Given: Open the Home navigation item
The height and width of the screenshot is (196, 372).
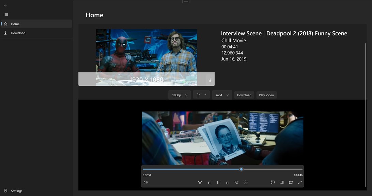Looking at the screenshot, I should coord(36,24).
